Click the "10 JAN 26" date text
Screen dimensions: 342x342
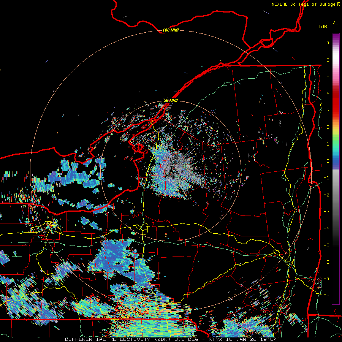(242, 339)
